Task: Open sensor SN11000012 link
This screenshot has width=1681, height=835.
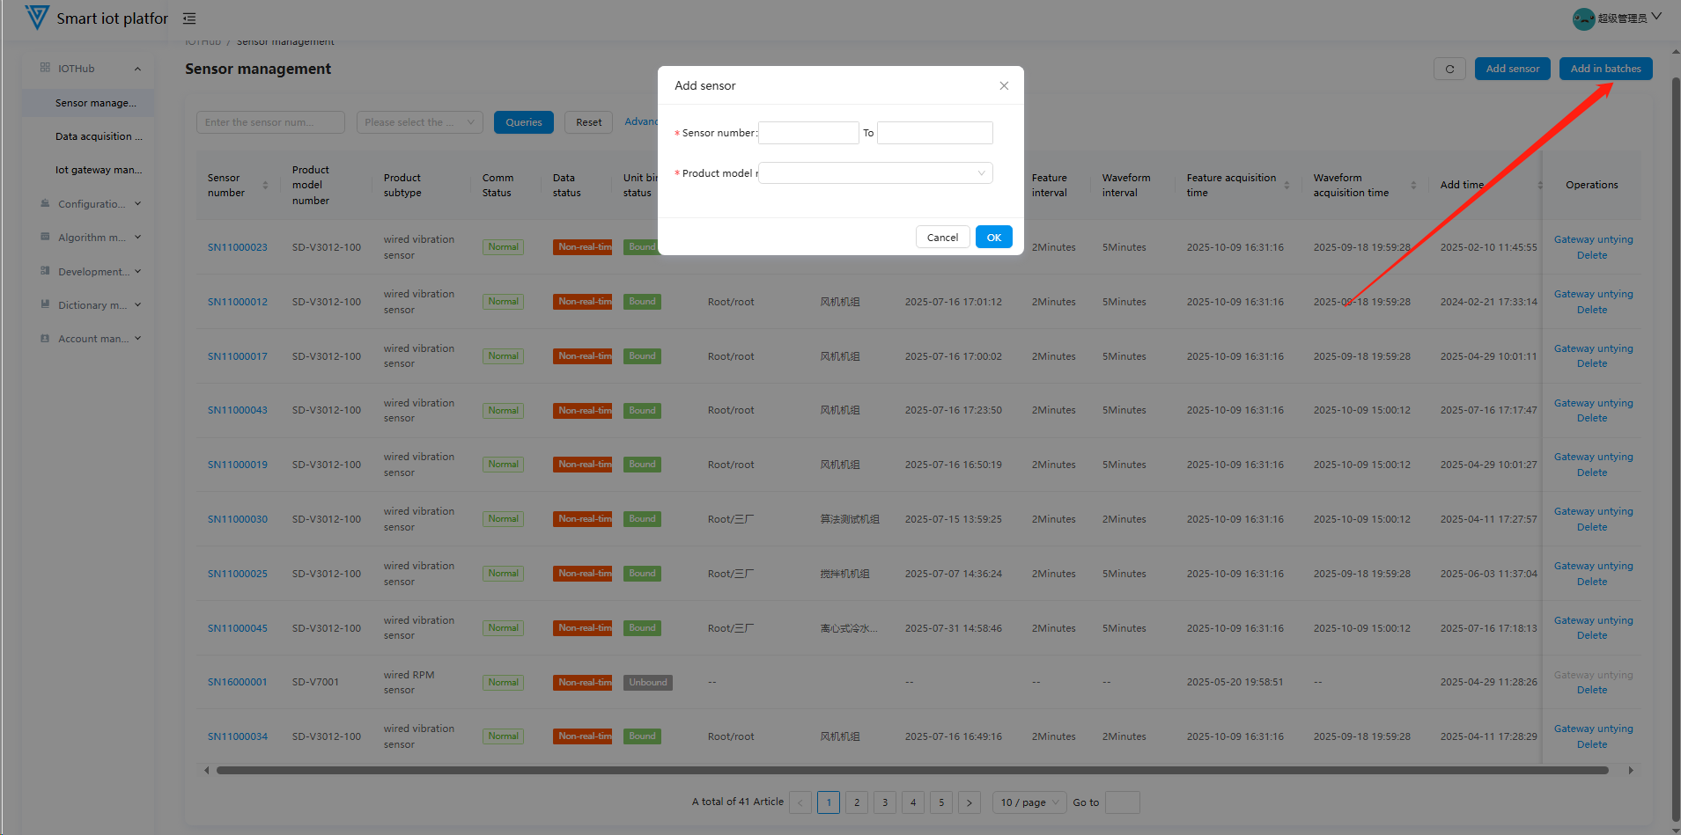Action: pos(238,302)
